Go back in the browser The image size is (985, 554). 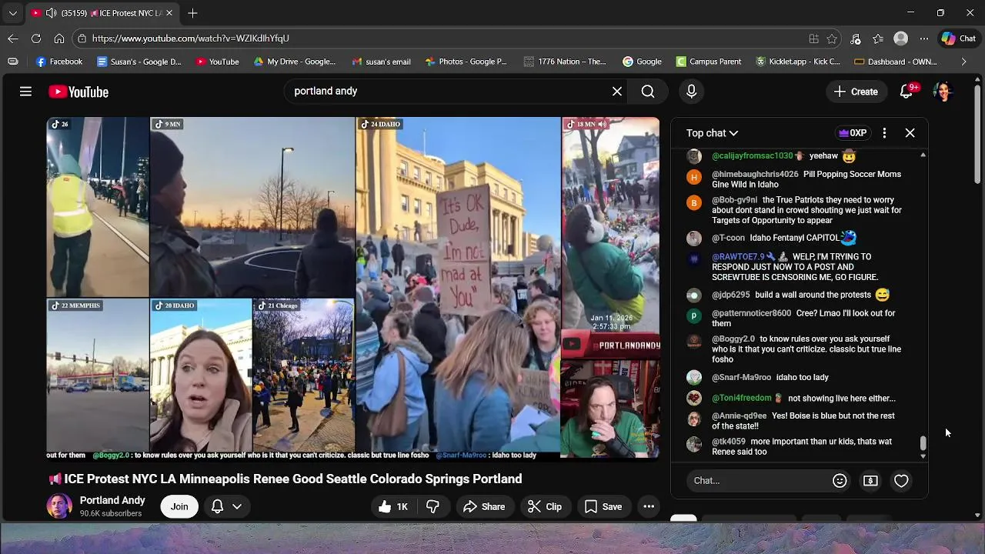[x=13, y=38]
